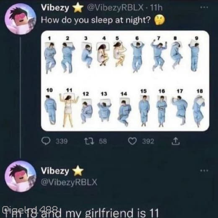This screenshot has width=218, height=218.
Task: Click the Vibezy display name in reply
Action: click(x=55, y=171)
